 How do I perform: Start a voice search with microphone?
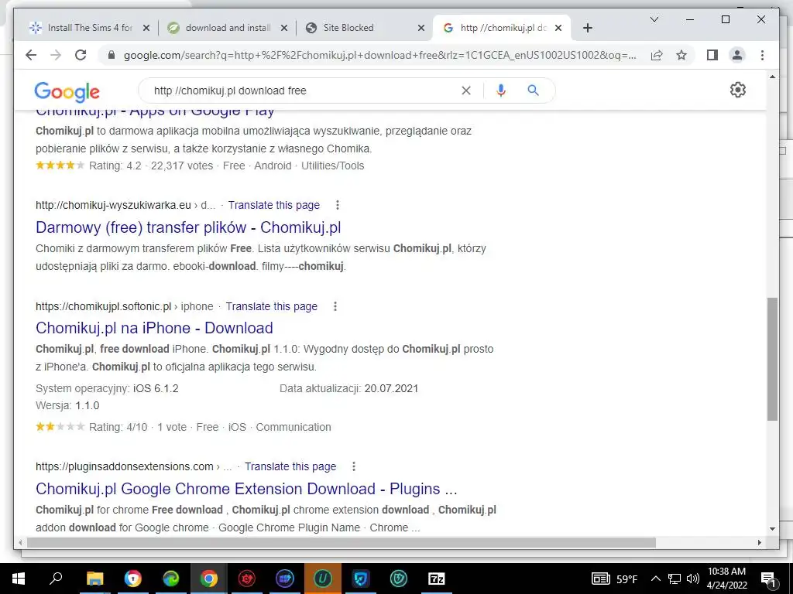click(501, 90)
